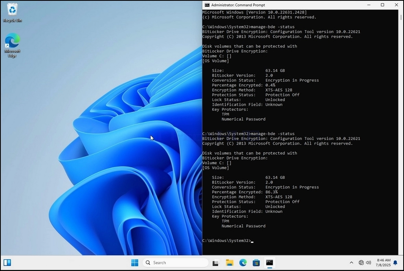The width and height of the screenshot is (404, 271).
Task: Click the 'Administrator: Command Prompt' title text
Action: click(238, 5)
